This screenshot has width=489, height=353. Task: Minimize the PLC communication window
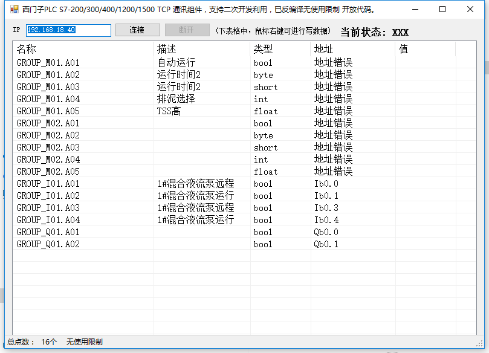click(x=415, y=9)
